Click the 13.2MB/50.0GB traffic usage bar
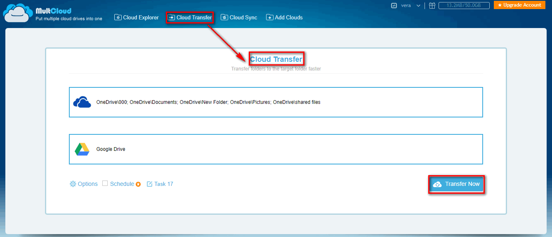 (x=464, y=6)
